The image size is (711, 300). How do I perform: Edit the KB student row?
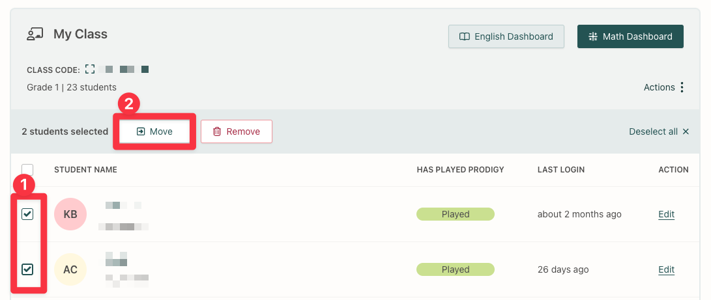(x=666, y=214)
